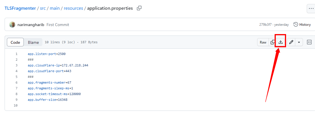Navigate to the src folder breadcrumb
The image size is (315, 126).
pyautogui.click(x=43, y=8)
